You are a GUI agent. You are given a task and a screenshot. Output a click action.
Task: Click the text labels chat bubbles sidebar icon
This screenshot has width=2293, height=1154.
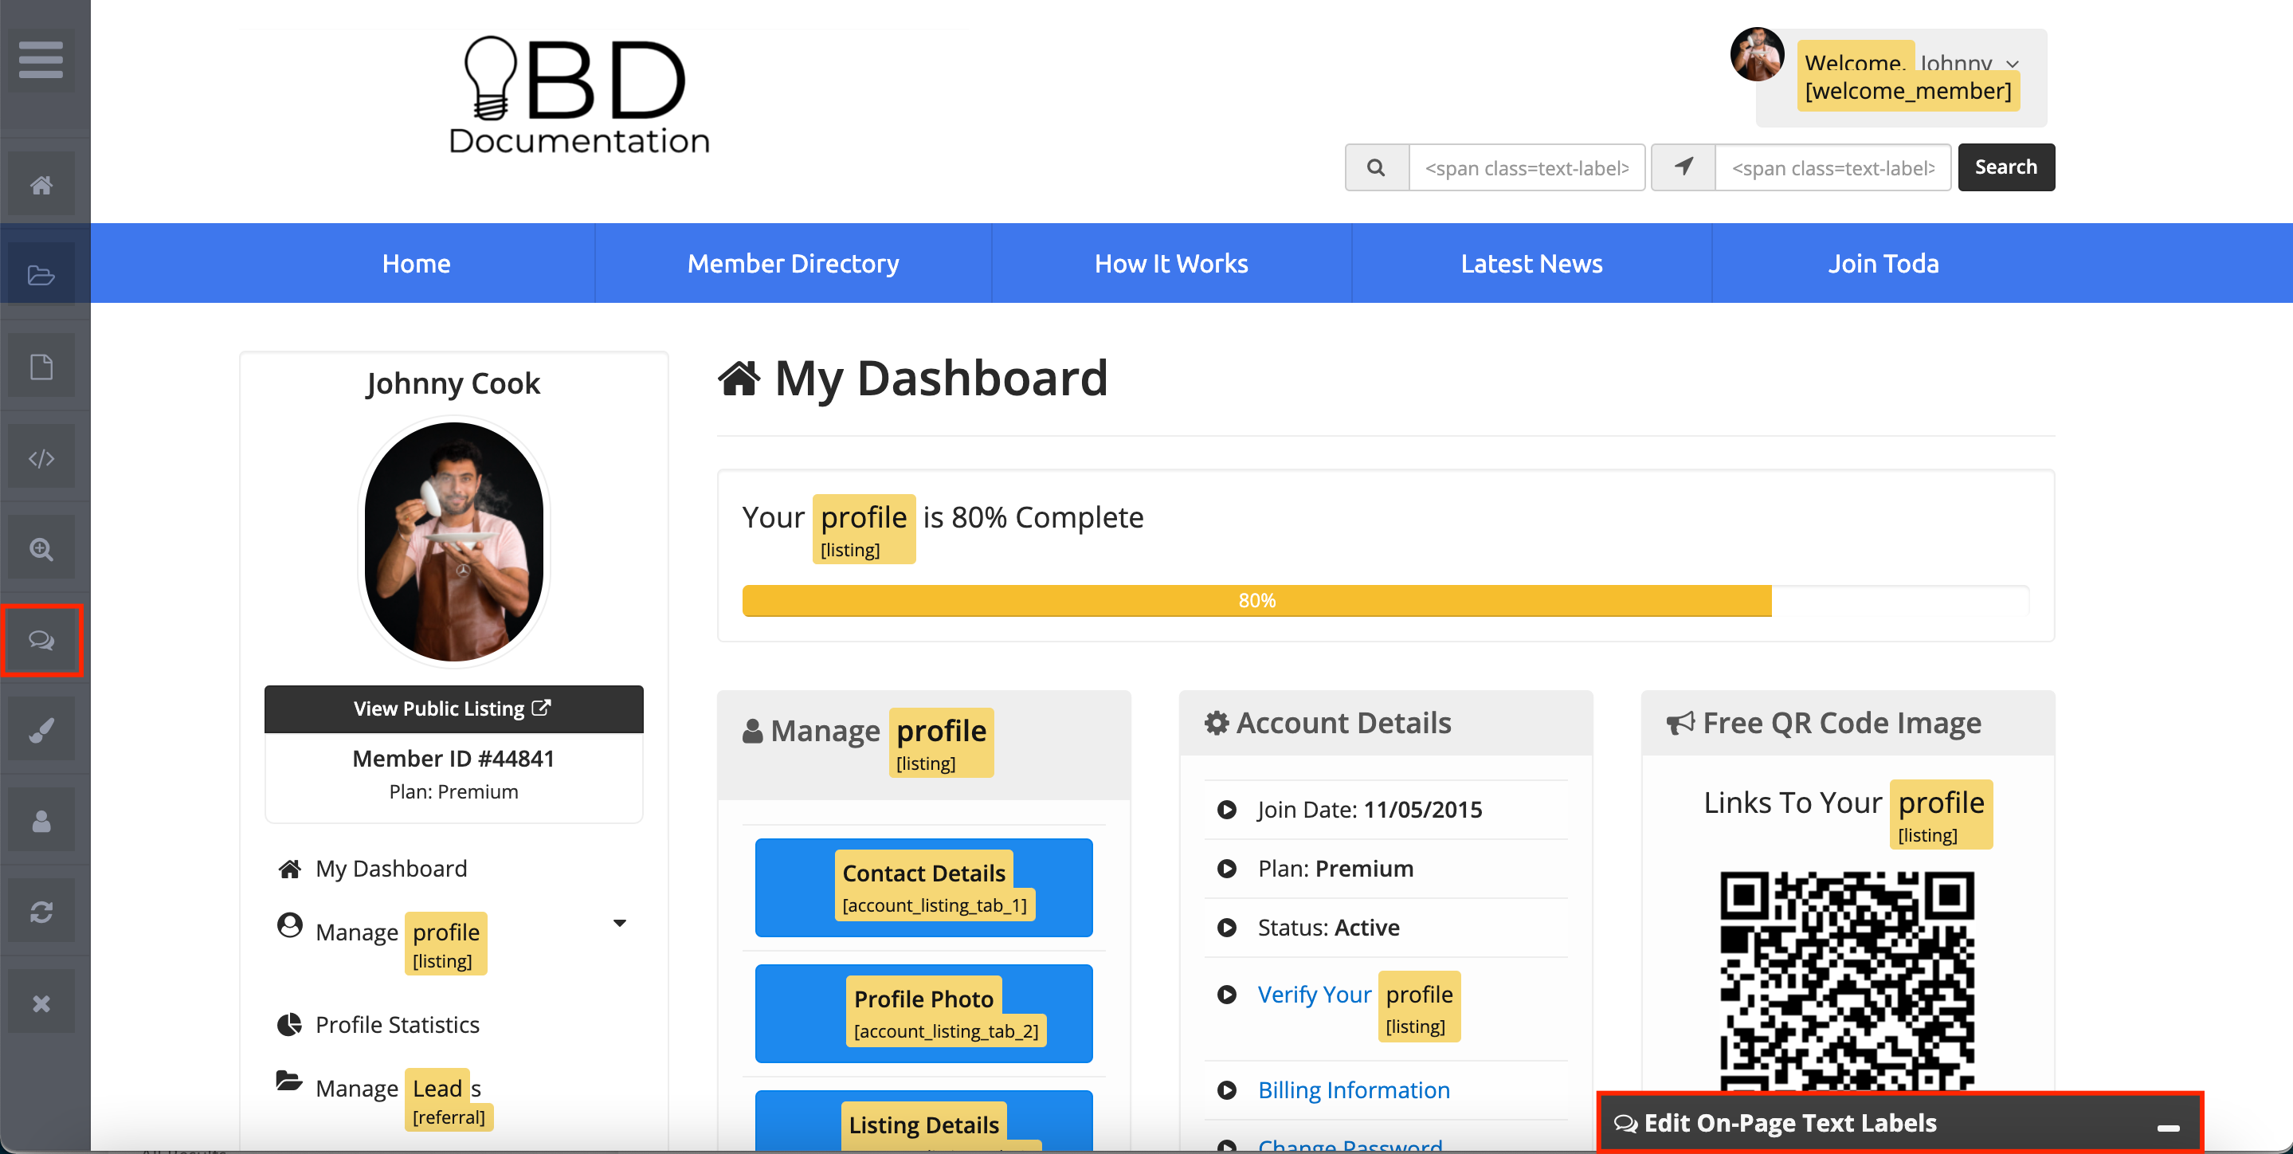coord(41,640)
